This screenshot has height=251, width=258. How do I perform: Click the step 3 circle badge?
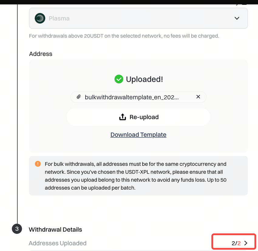coord(17,229)
